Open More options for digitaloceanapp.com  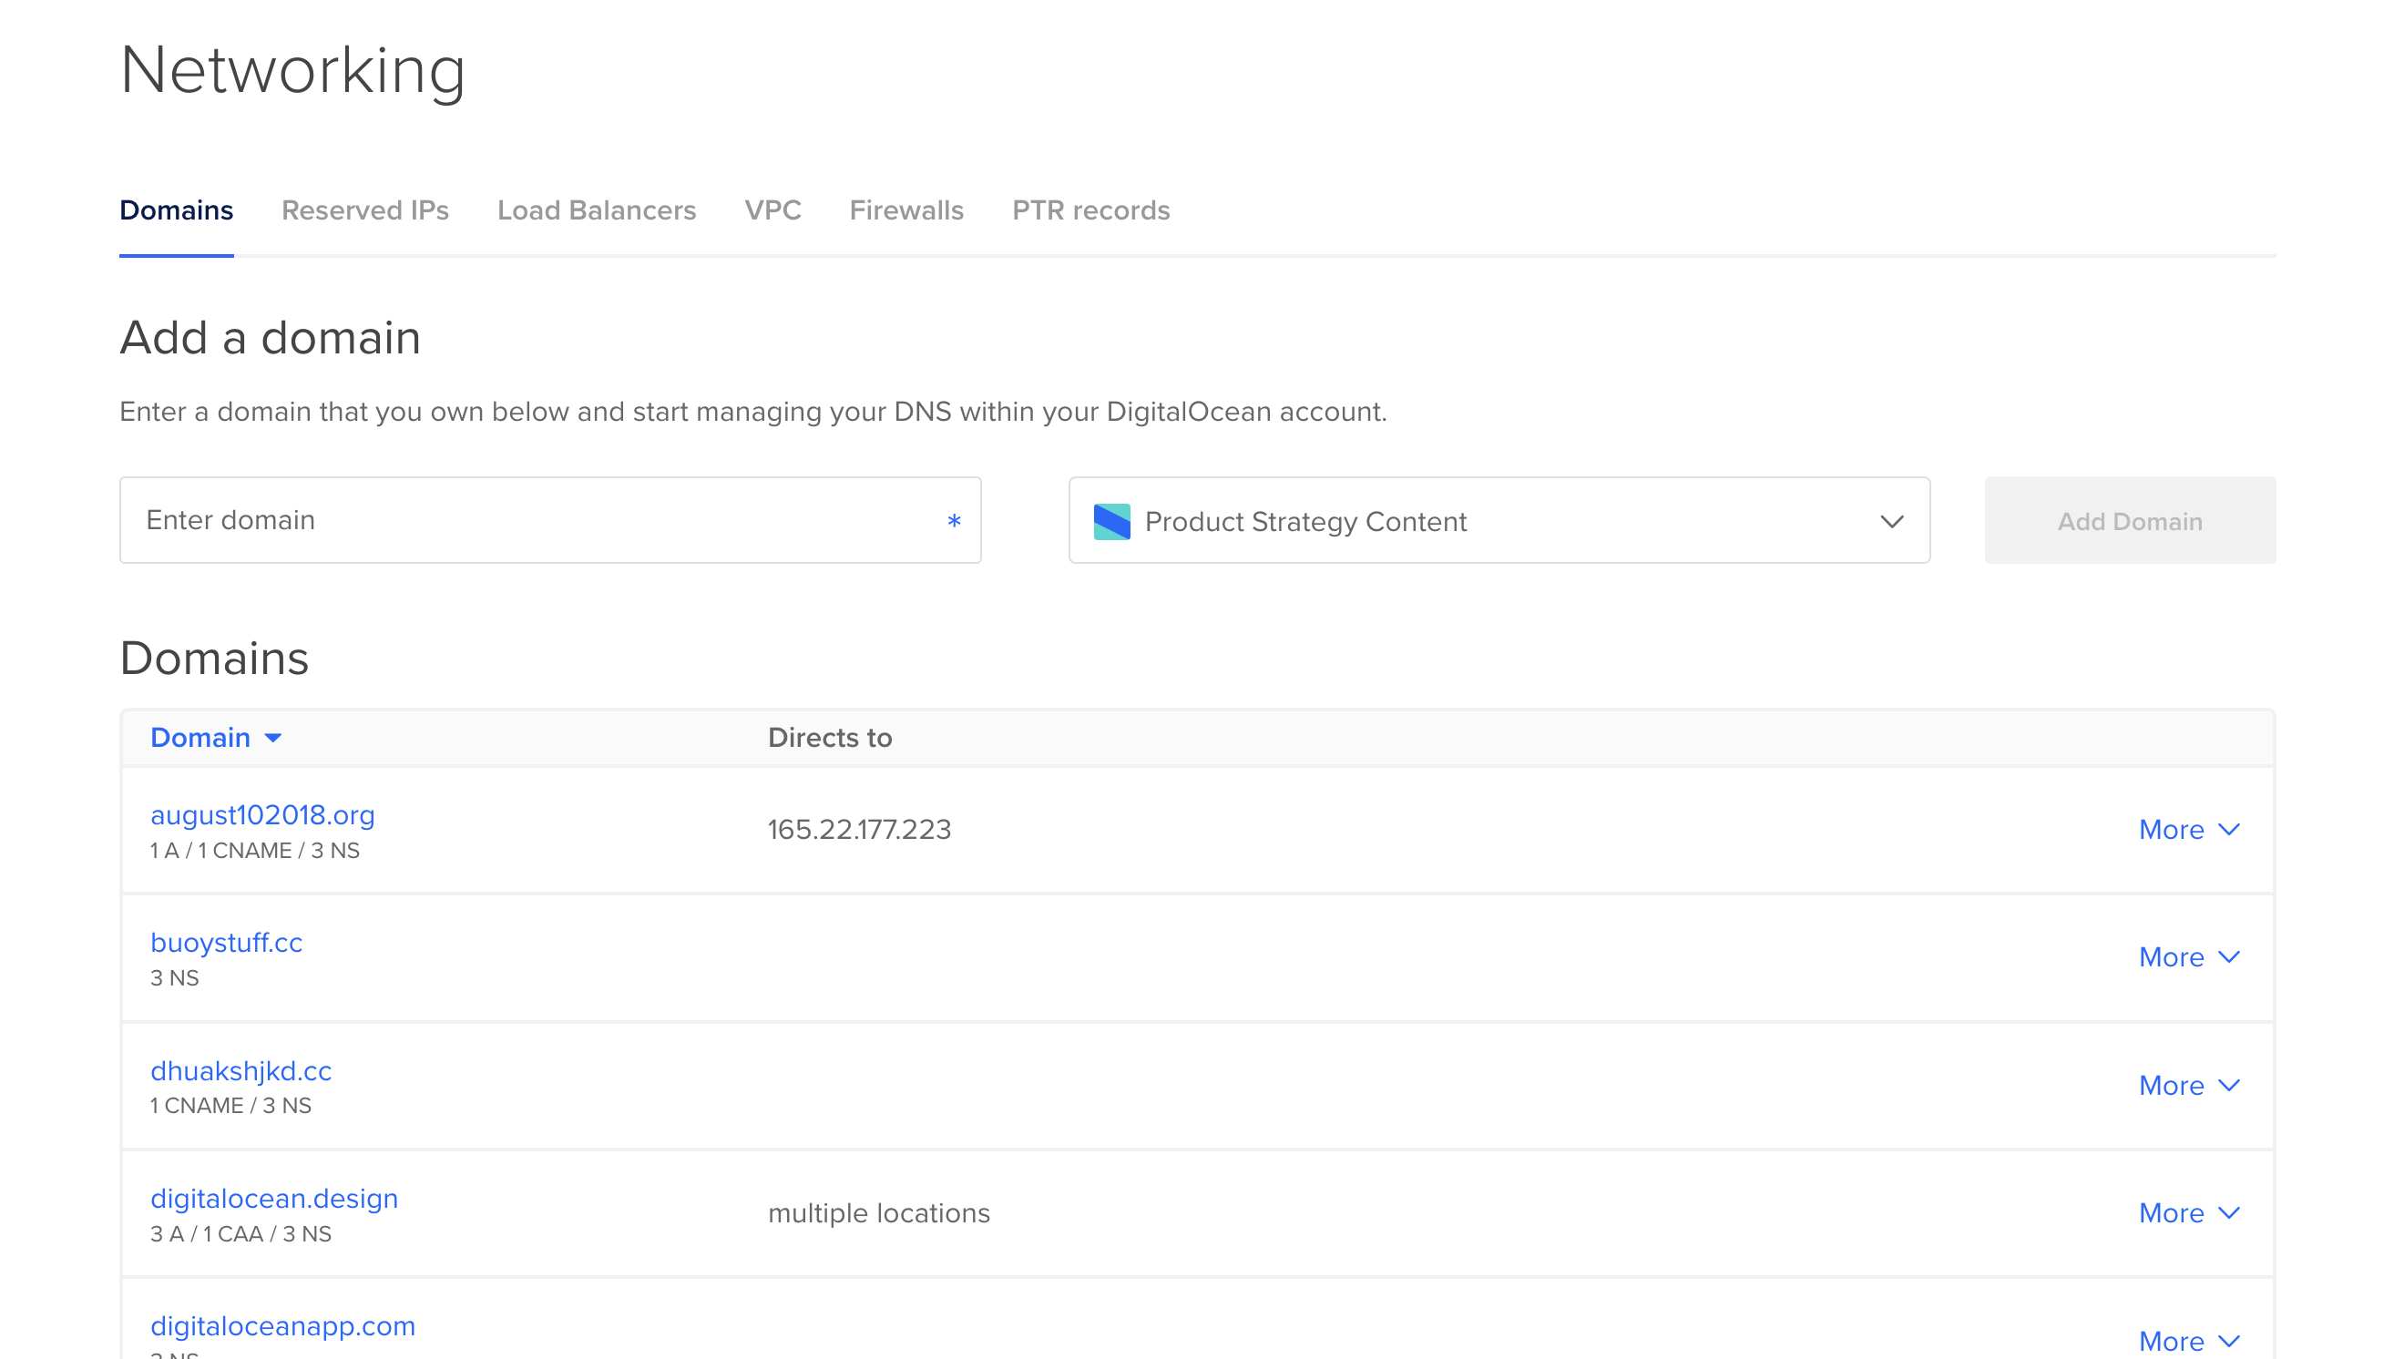(2189, 1341)
